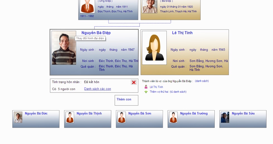Click Nguyễn Bá Đức's photo thumbnail
273x144 pixels.
click(18, 117)
